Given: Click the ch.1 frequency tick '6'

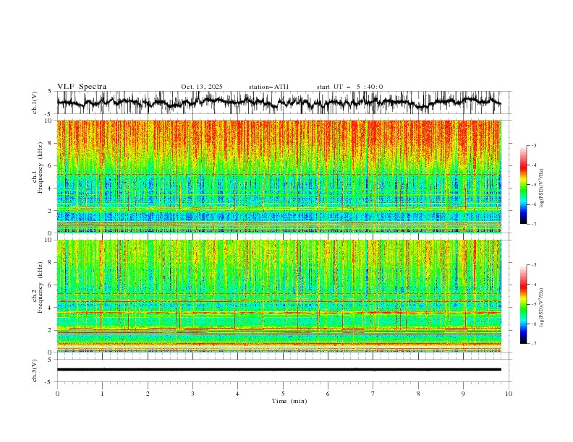Looking at the screenshot, I should 50,166.
